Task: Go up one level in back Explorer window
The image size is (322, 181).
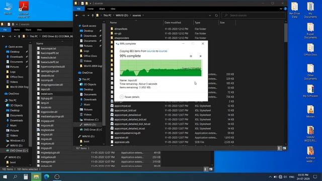Action: click(x=19, y=36)
